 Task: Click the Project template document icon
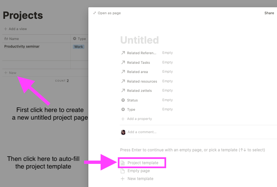123,163
